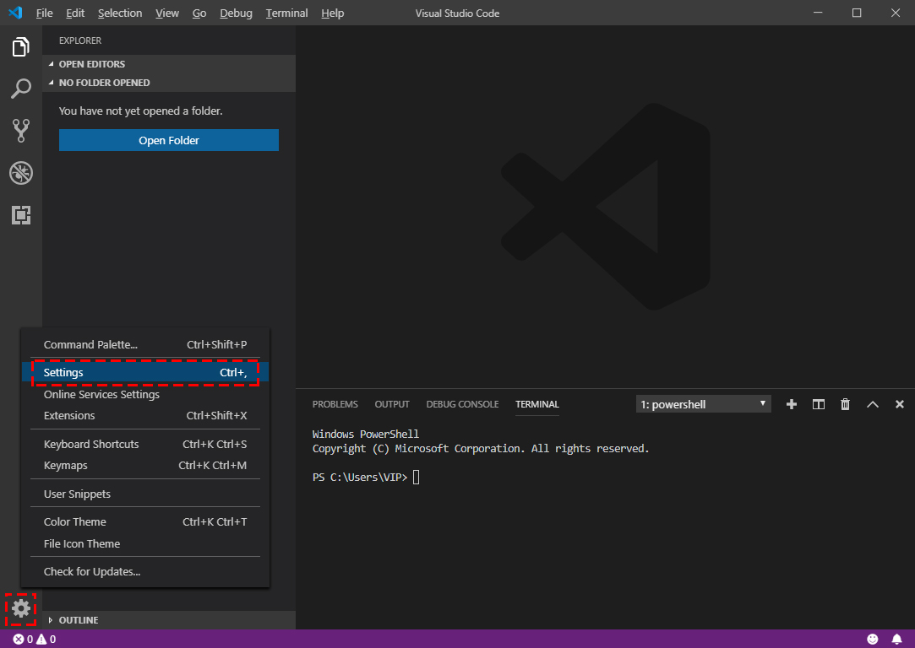Choose Command Palette from the menu

(x=145, y=344)
